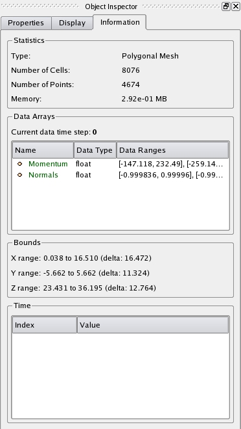Viewport: 241px width, 429px height.
Task: Click the Value column header in Time
Action: [153, 325]
